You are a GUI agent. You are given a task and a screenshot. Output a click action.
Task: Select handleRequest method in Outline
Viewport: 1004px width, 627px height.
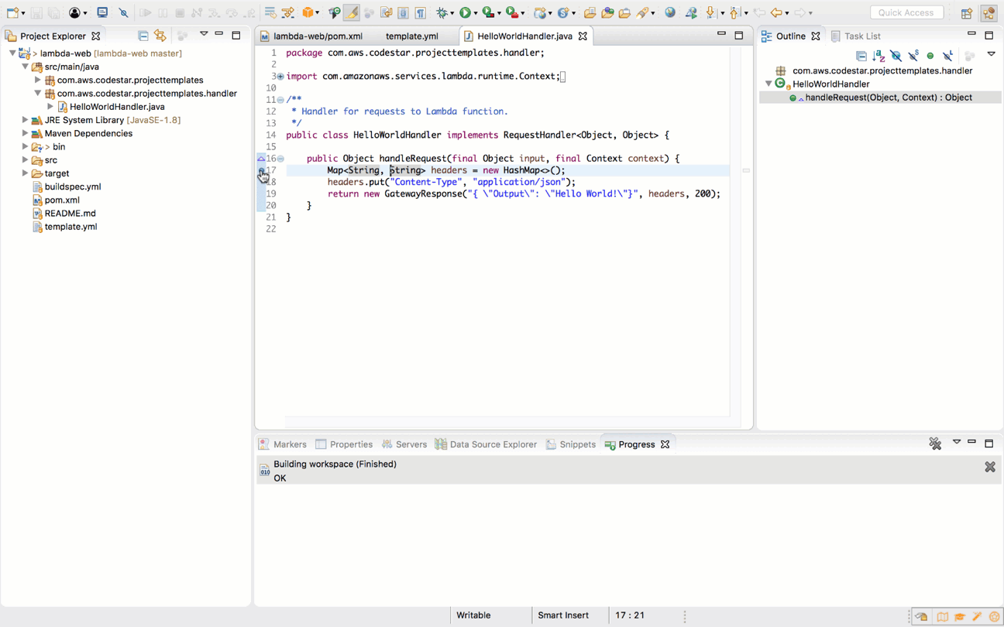[x=888, y=98]
